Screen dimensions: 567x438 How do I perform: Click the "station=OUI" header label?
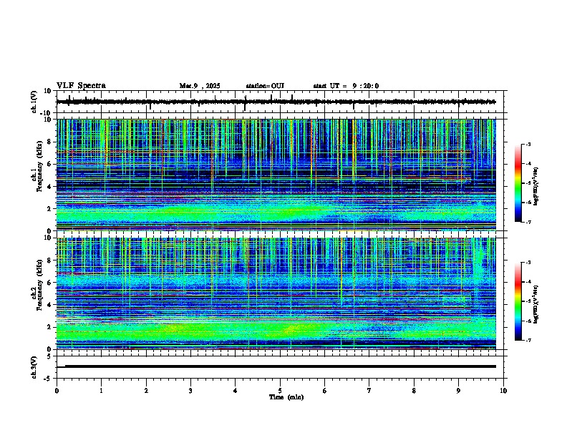(265, 86)
